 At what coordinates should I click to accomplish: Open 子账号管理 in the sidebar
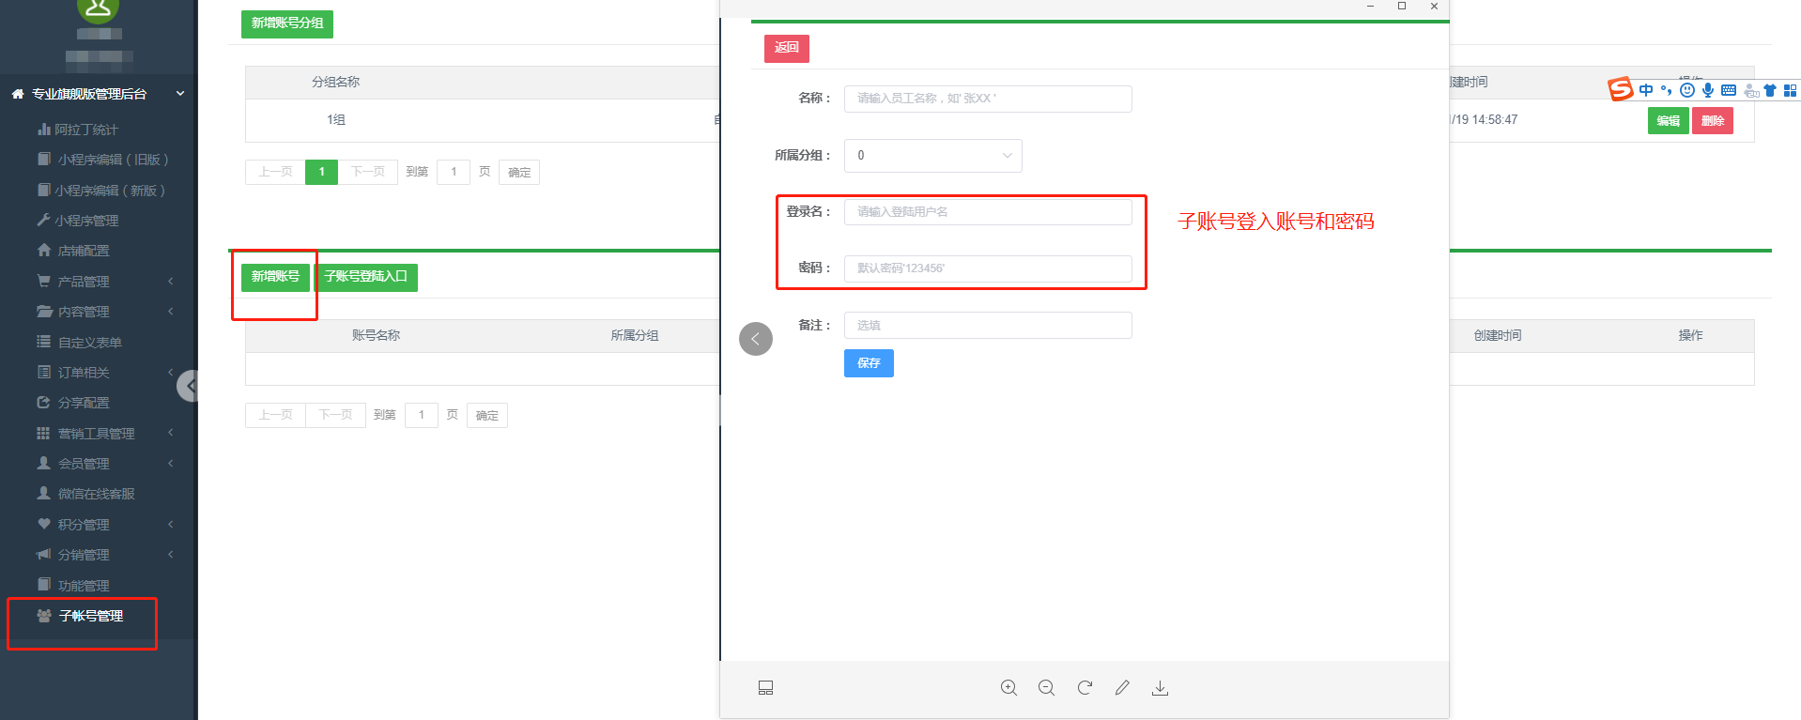pos(90,617)
